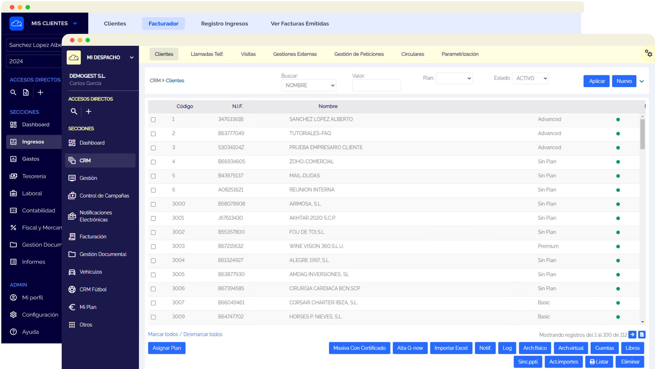Screen dimensions: 655x369
Task: Switch to Visitas tab
Action: [x=248, y=54]
